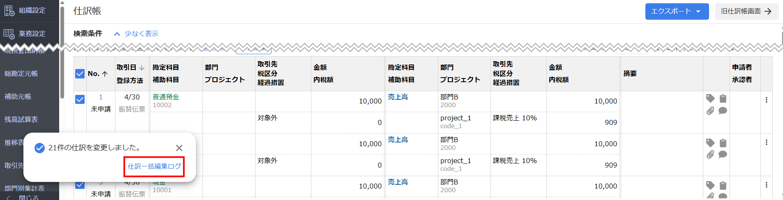The height and width of the screenshot is (200, 783).
Task: Click the 仕訳一括編集ログ link
Action: click(154, 166)
